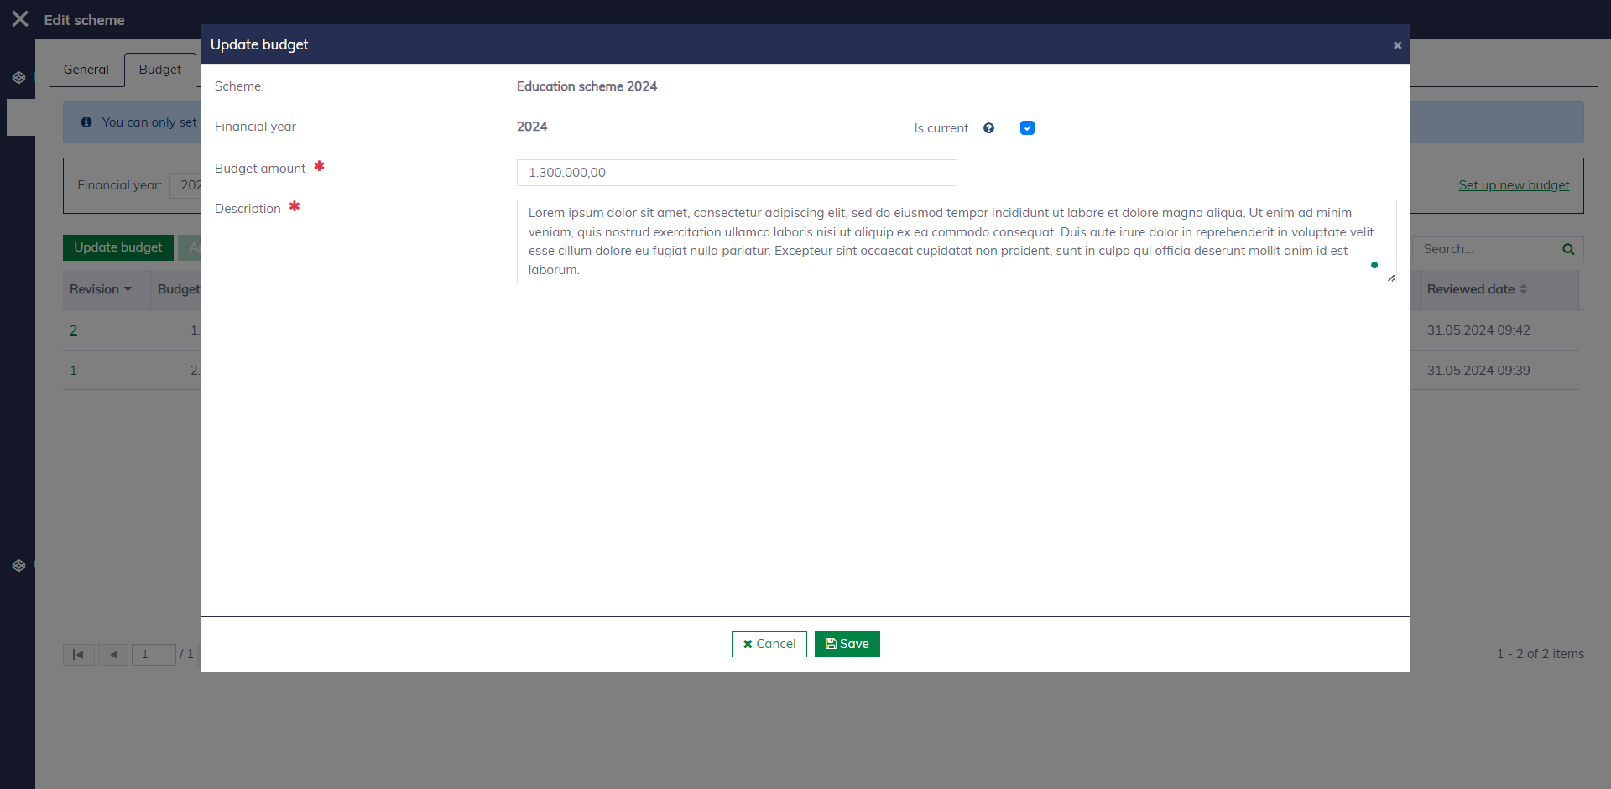This screenshot has height=789, width=1611.
Task: Click the Set up new budget link
Action: 1513,185
